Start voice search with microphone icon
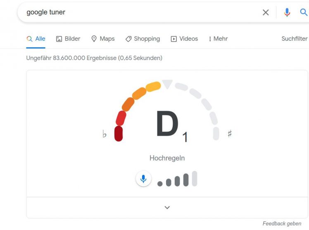Screen dimensions: 309x230 pyautogui.click(x=287, y=12)
